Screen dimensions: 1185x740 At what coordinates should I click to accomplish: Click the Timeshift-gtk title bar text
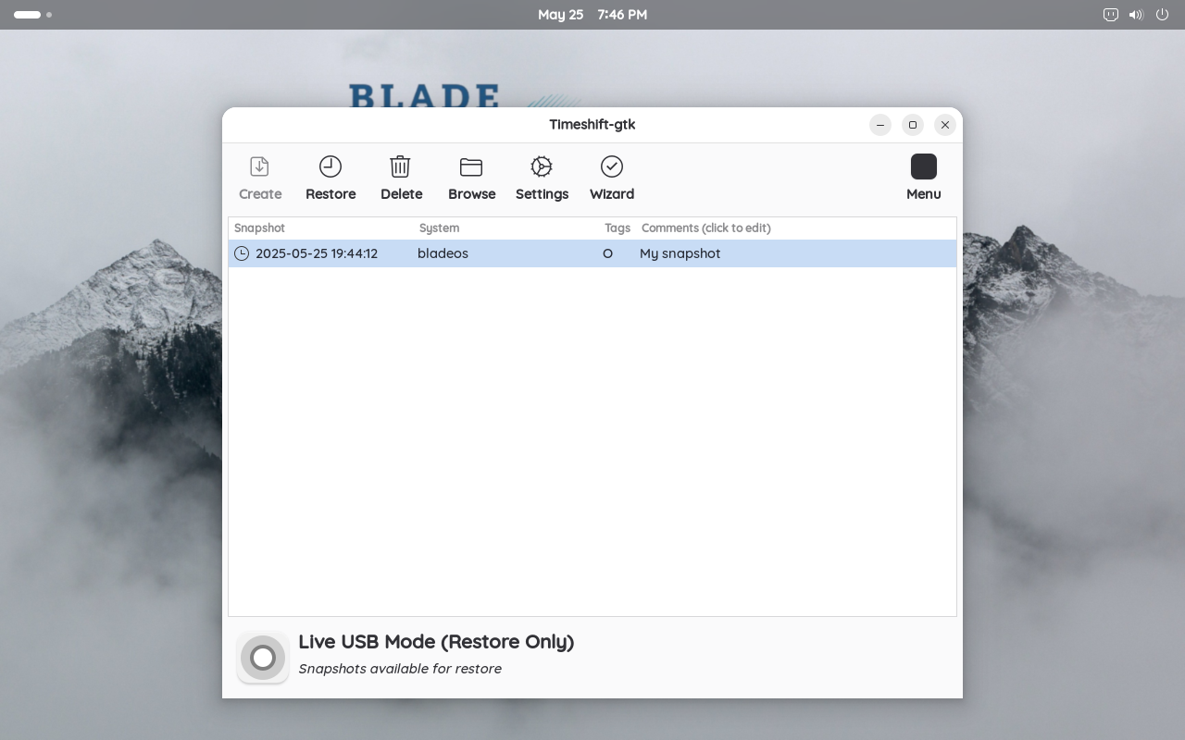[592, 125]
